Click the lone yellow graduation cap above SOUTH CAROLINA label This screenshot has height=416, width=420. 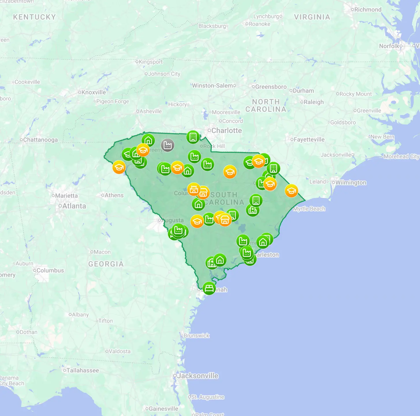pos(230,172)
